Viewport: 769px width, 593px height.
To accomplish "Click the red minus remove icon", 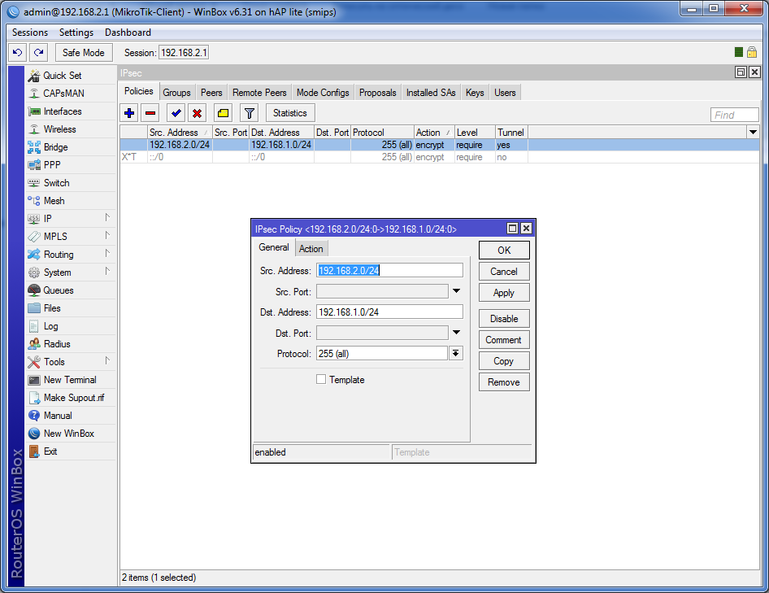I will click(150, 113).
